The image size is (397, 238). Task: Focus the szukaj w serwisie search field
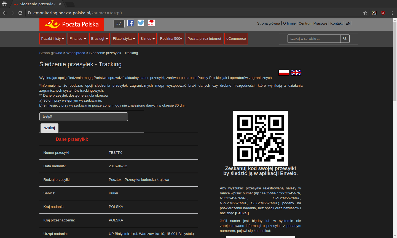point(314,39)
